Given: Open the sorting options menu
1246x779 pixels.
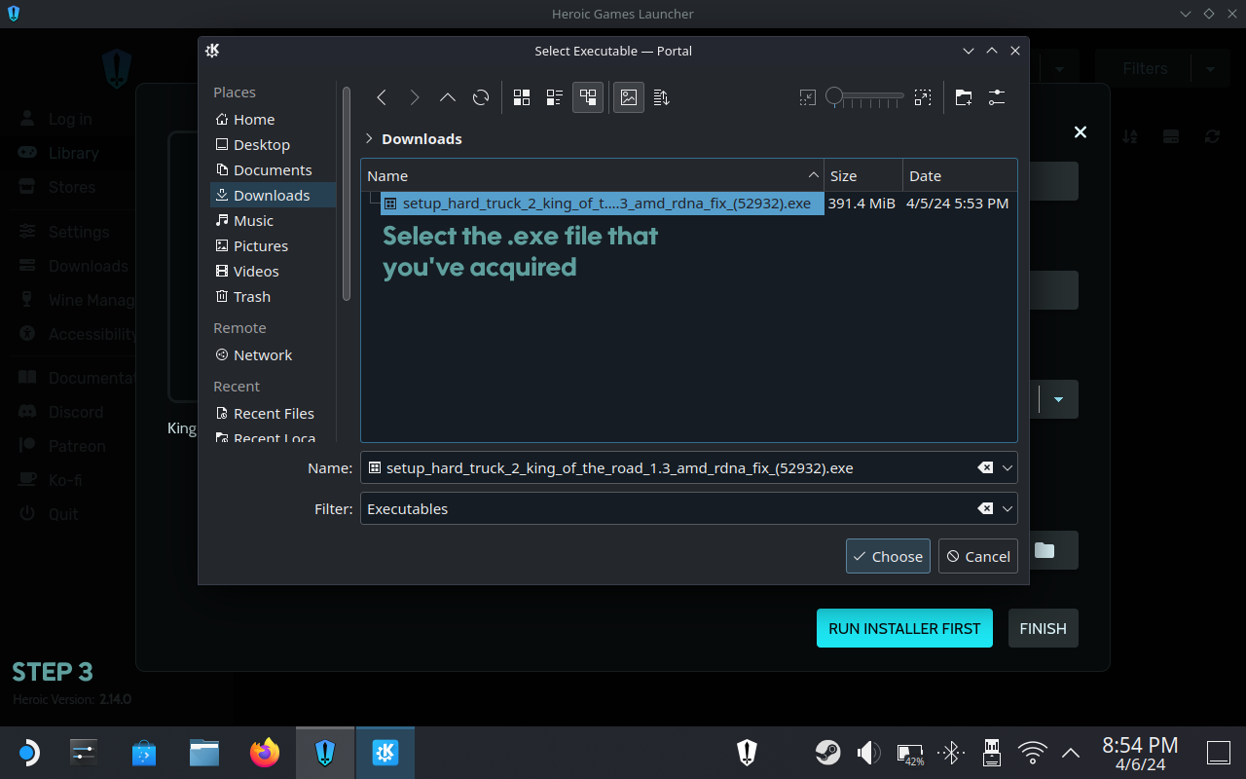Looking at the screenshot, I should [x=662, y=97].
